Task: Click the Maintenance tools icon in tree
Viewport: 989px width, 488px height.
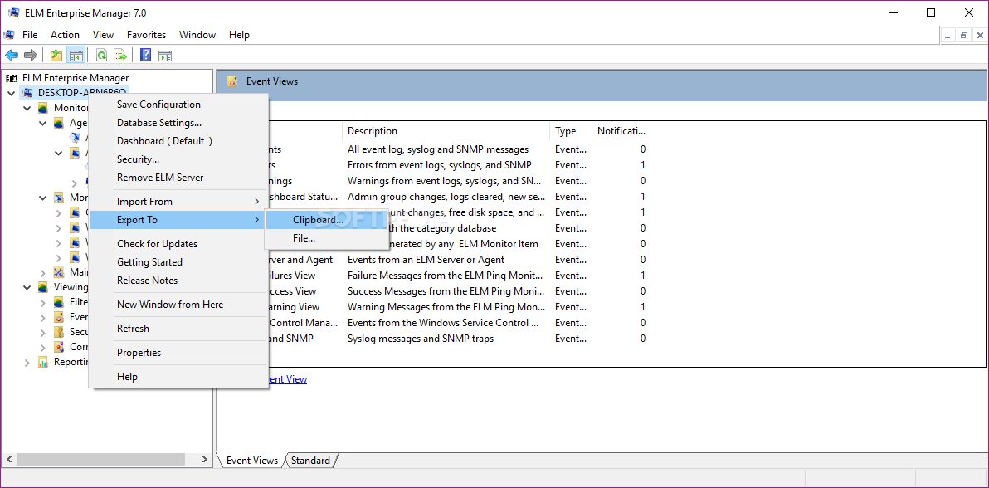Action: pyautogui.click(x=59, y=272)
